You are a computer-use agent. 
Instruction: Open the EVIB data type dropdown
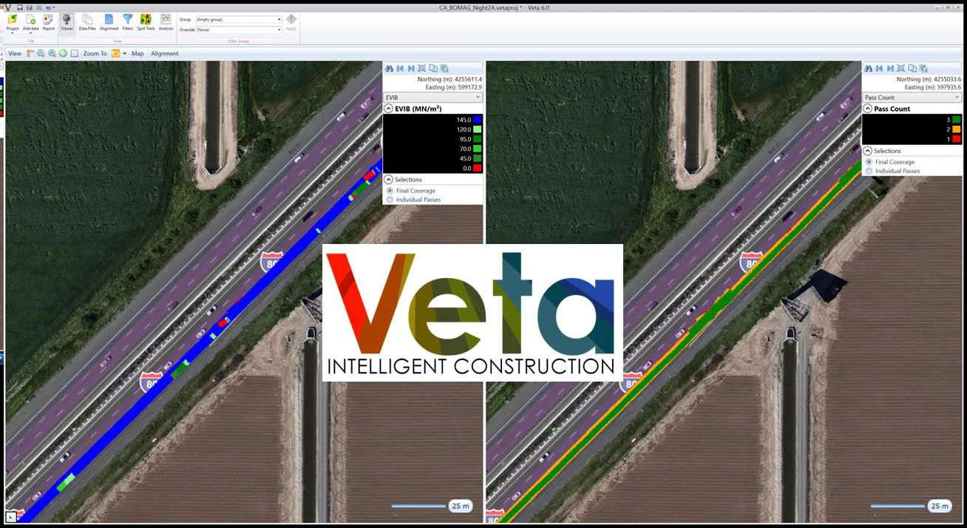click(432, 98)
